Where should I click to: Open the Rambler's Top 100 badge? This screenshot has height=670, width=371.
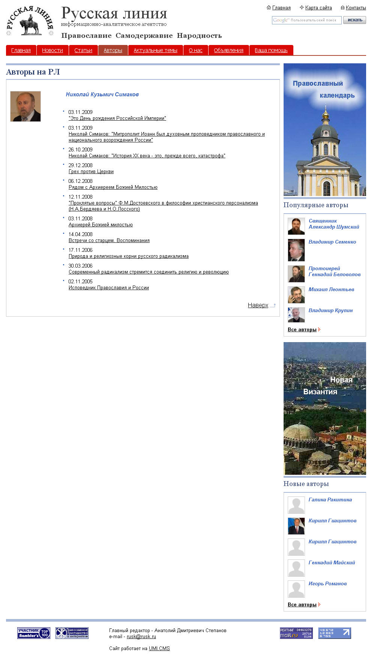click(34, 633)
